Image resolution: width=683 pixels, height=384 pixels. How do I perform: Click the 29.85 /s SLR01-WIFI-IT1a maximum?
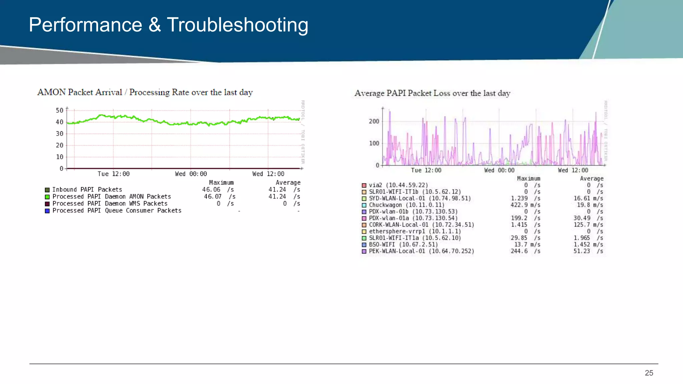tap(525, 238)
